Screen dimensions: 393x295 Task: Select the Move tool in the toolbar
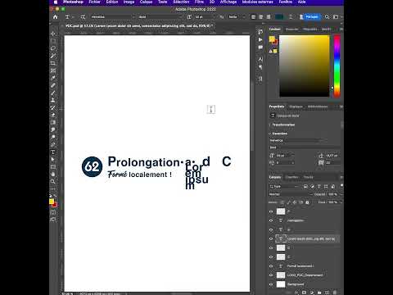point(53,34)
